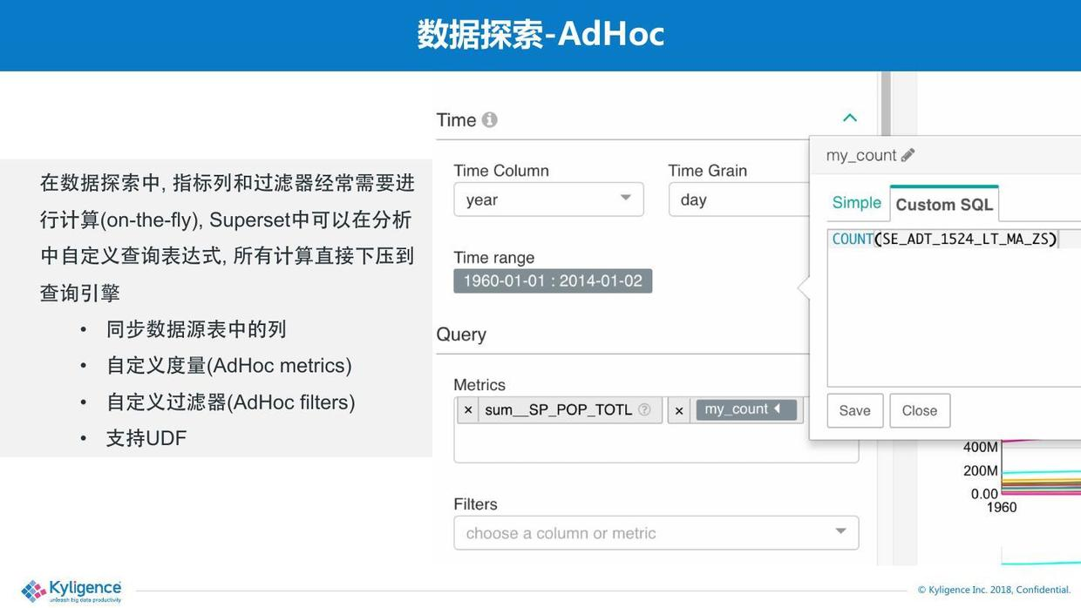Click in the Custom SQL expression editor

click(954, 308)
